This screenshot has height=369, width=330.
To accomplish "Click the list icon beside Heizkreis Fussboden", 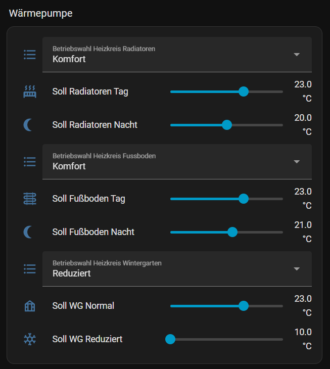I will [30, 162].
